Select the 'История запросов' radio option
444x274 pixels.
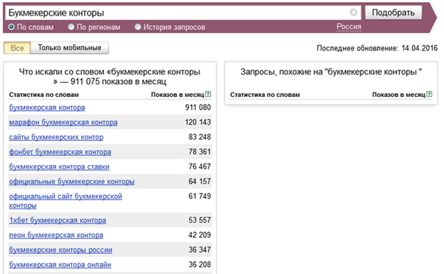point(138,27)
